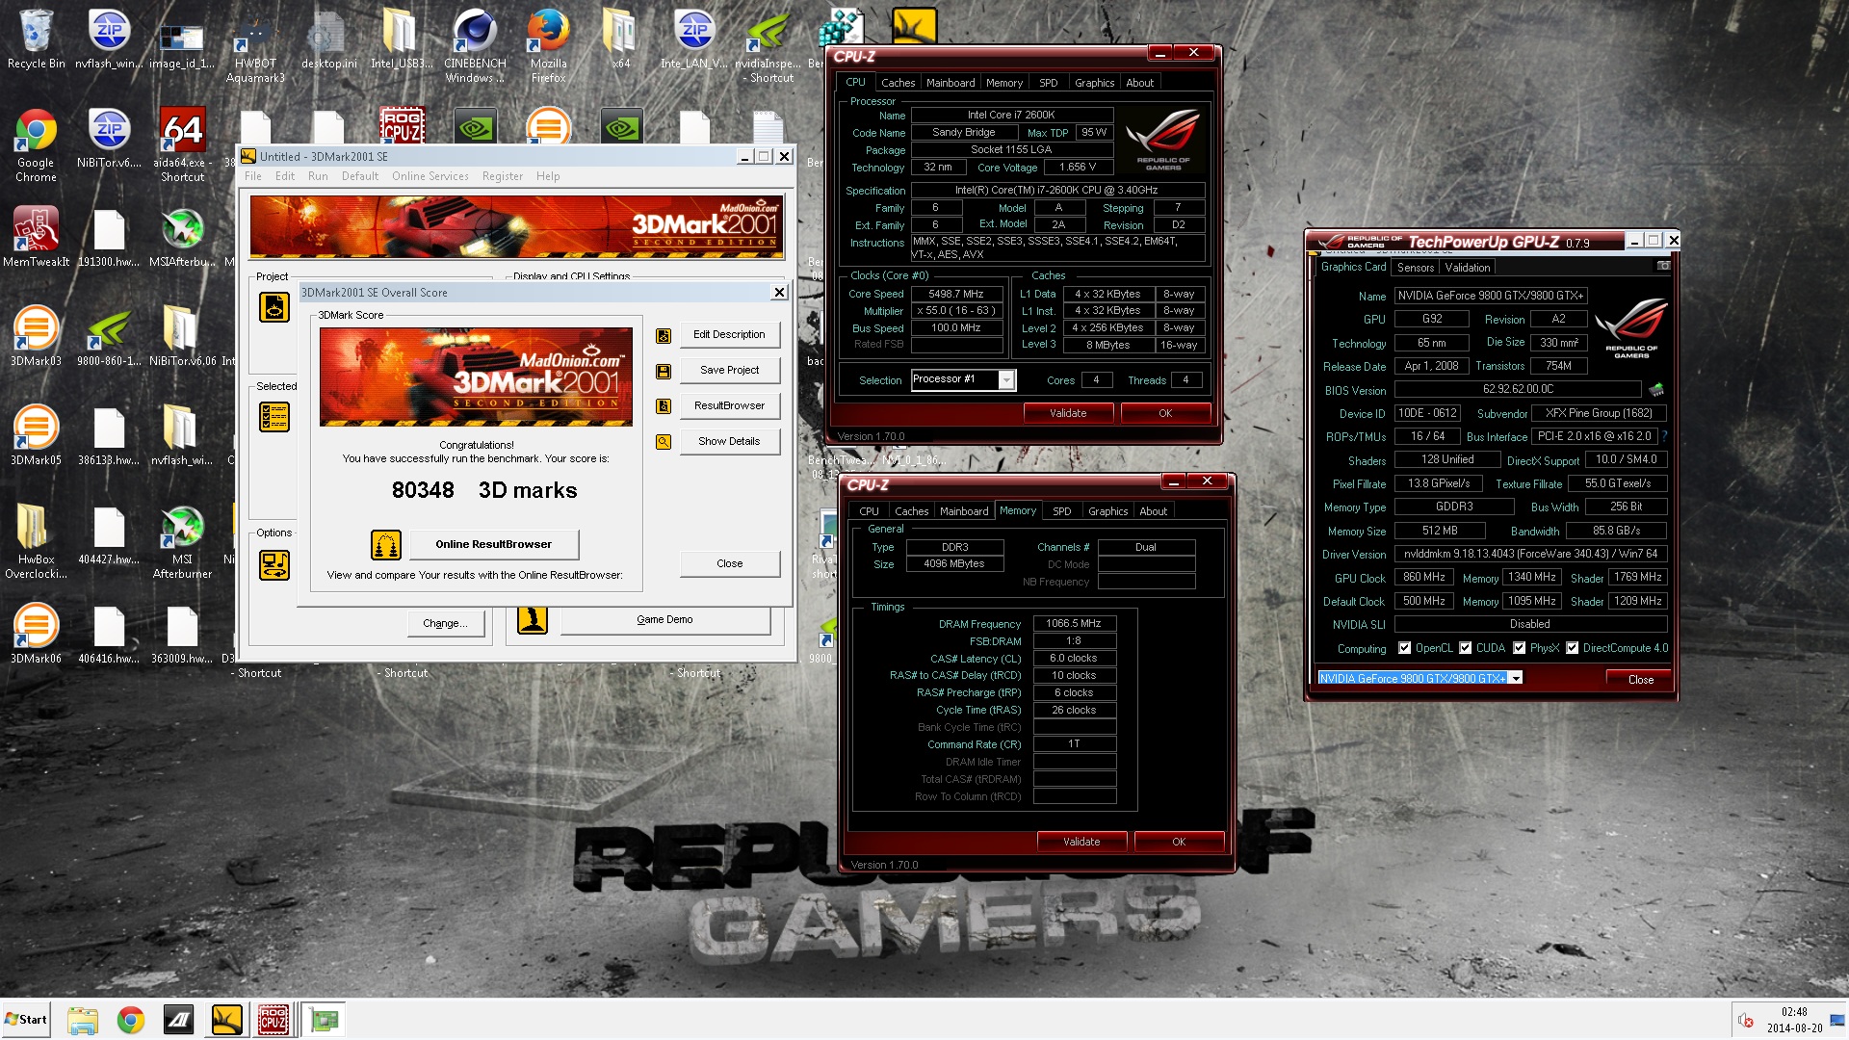This screenshot has height=1040, width=1849.
Task: Click DRAM Frequency value 1066.5 MHz
Action: pos(1074,624)
